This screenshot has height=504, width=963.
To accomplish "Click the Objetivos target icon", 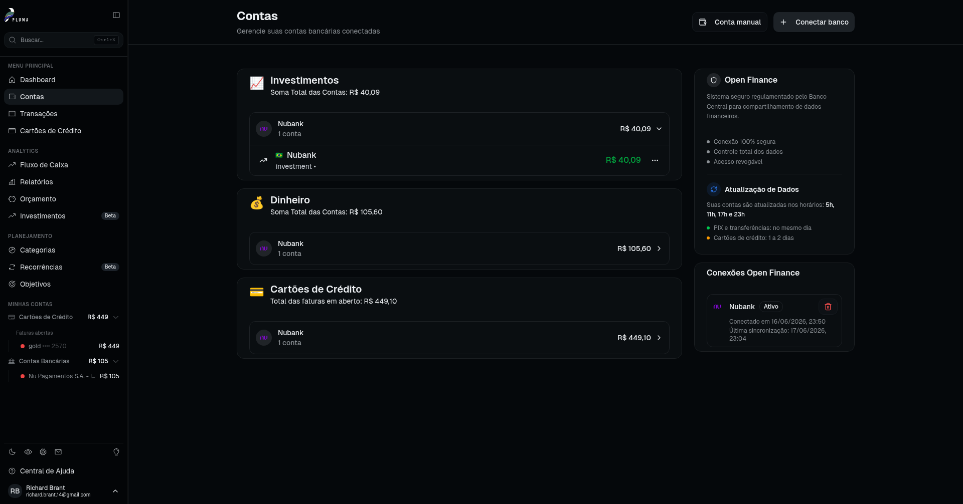I will click(x=12, y=284).
